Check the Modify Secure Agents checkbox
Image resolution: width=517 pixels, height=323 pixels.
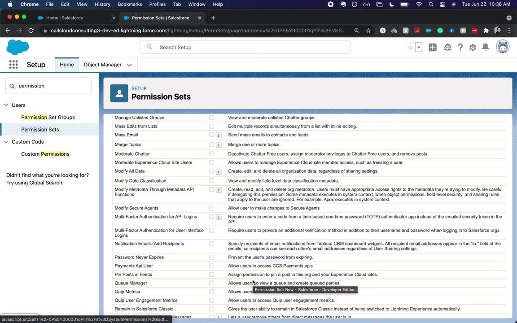(x=212, y=208)
